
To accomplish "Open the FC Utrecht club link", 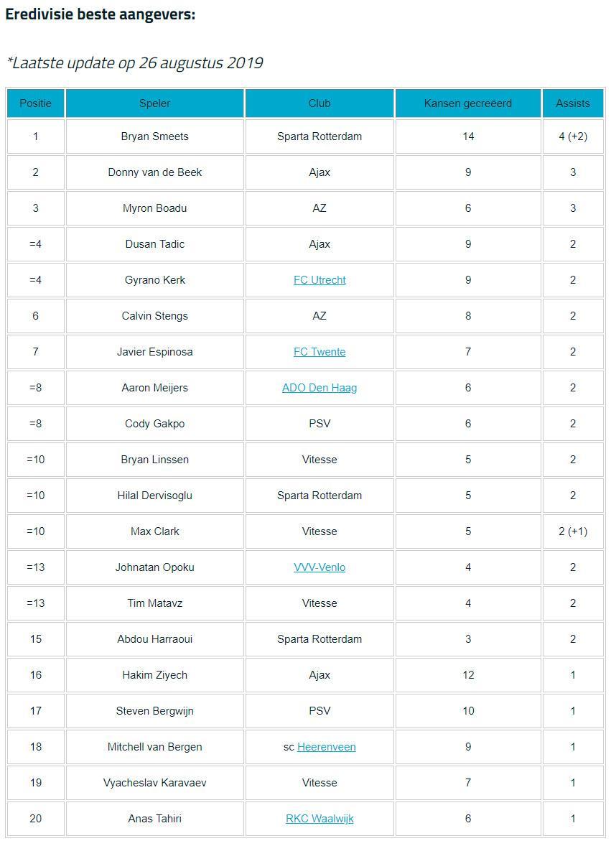I will (x=320, y=280).
